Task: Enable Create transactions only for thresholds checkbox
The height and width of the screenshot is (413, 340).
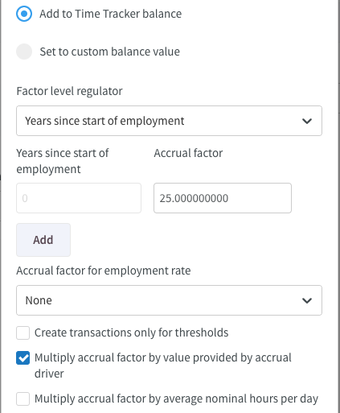Action: click(x=23, y=332)
